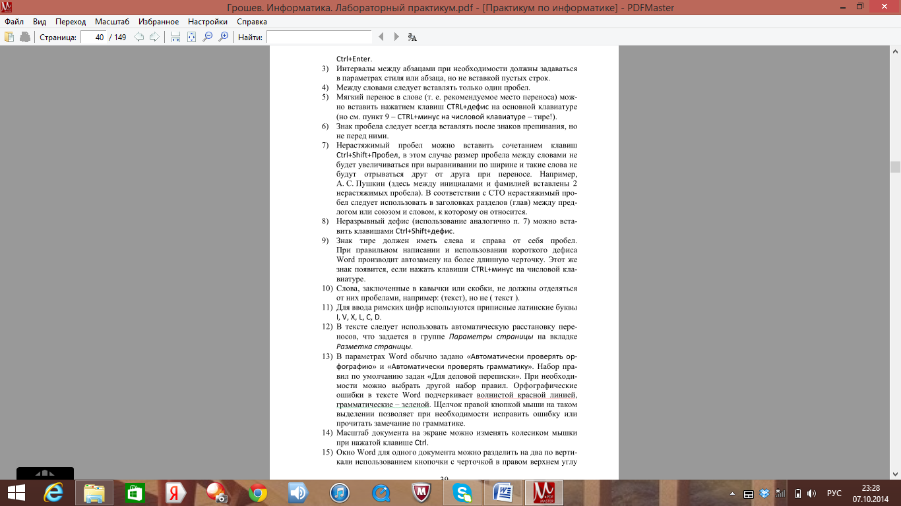Click the scrollbar up arrow
This screenshot has height=506, width=901.
(x=895, y=51)
